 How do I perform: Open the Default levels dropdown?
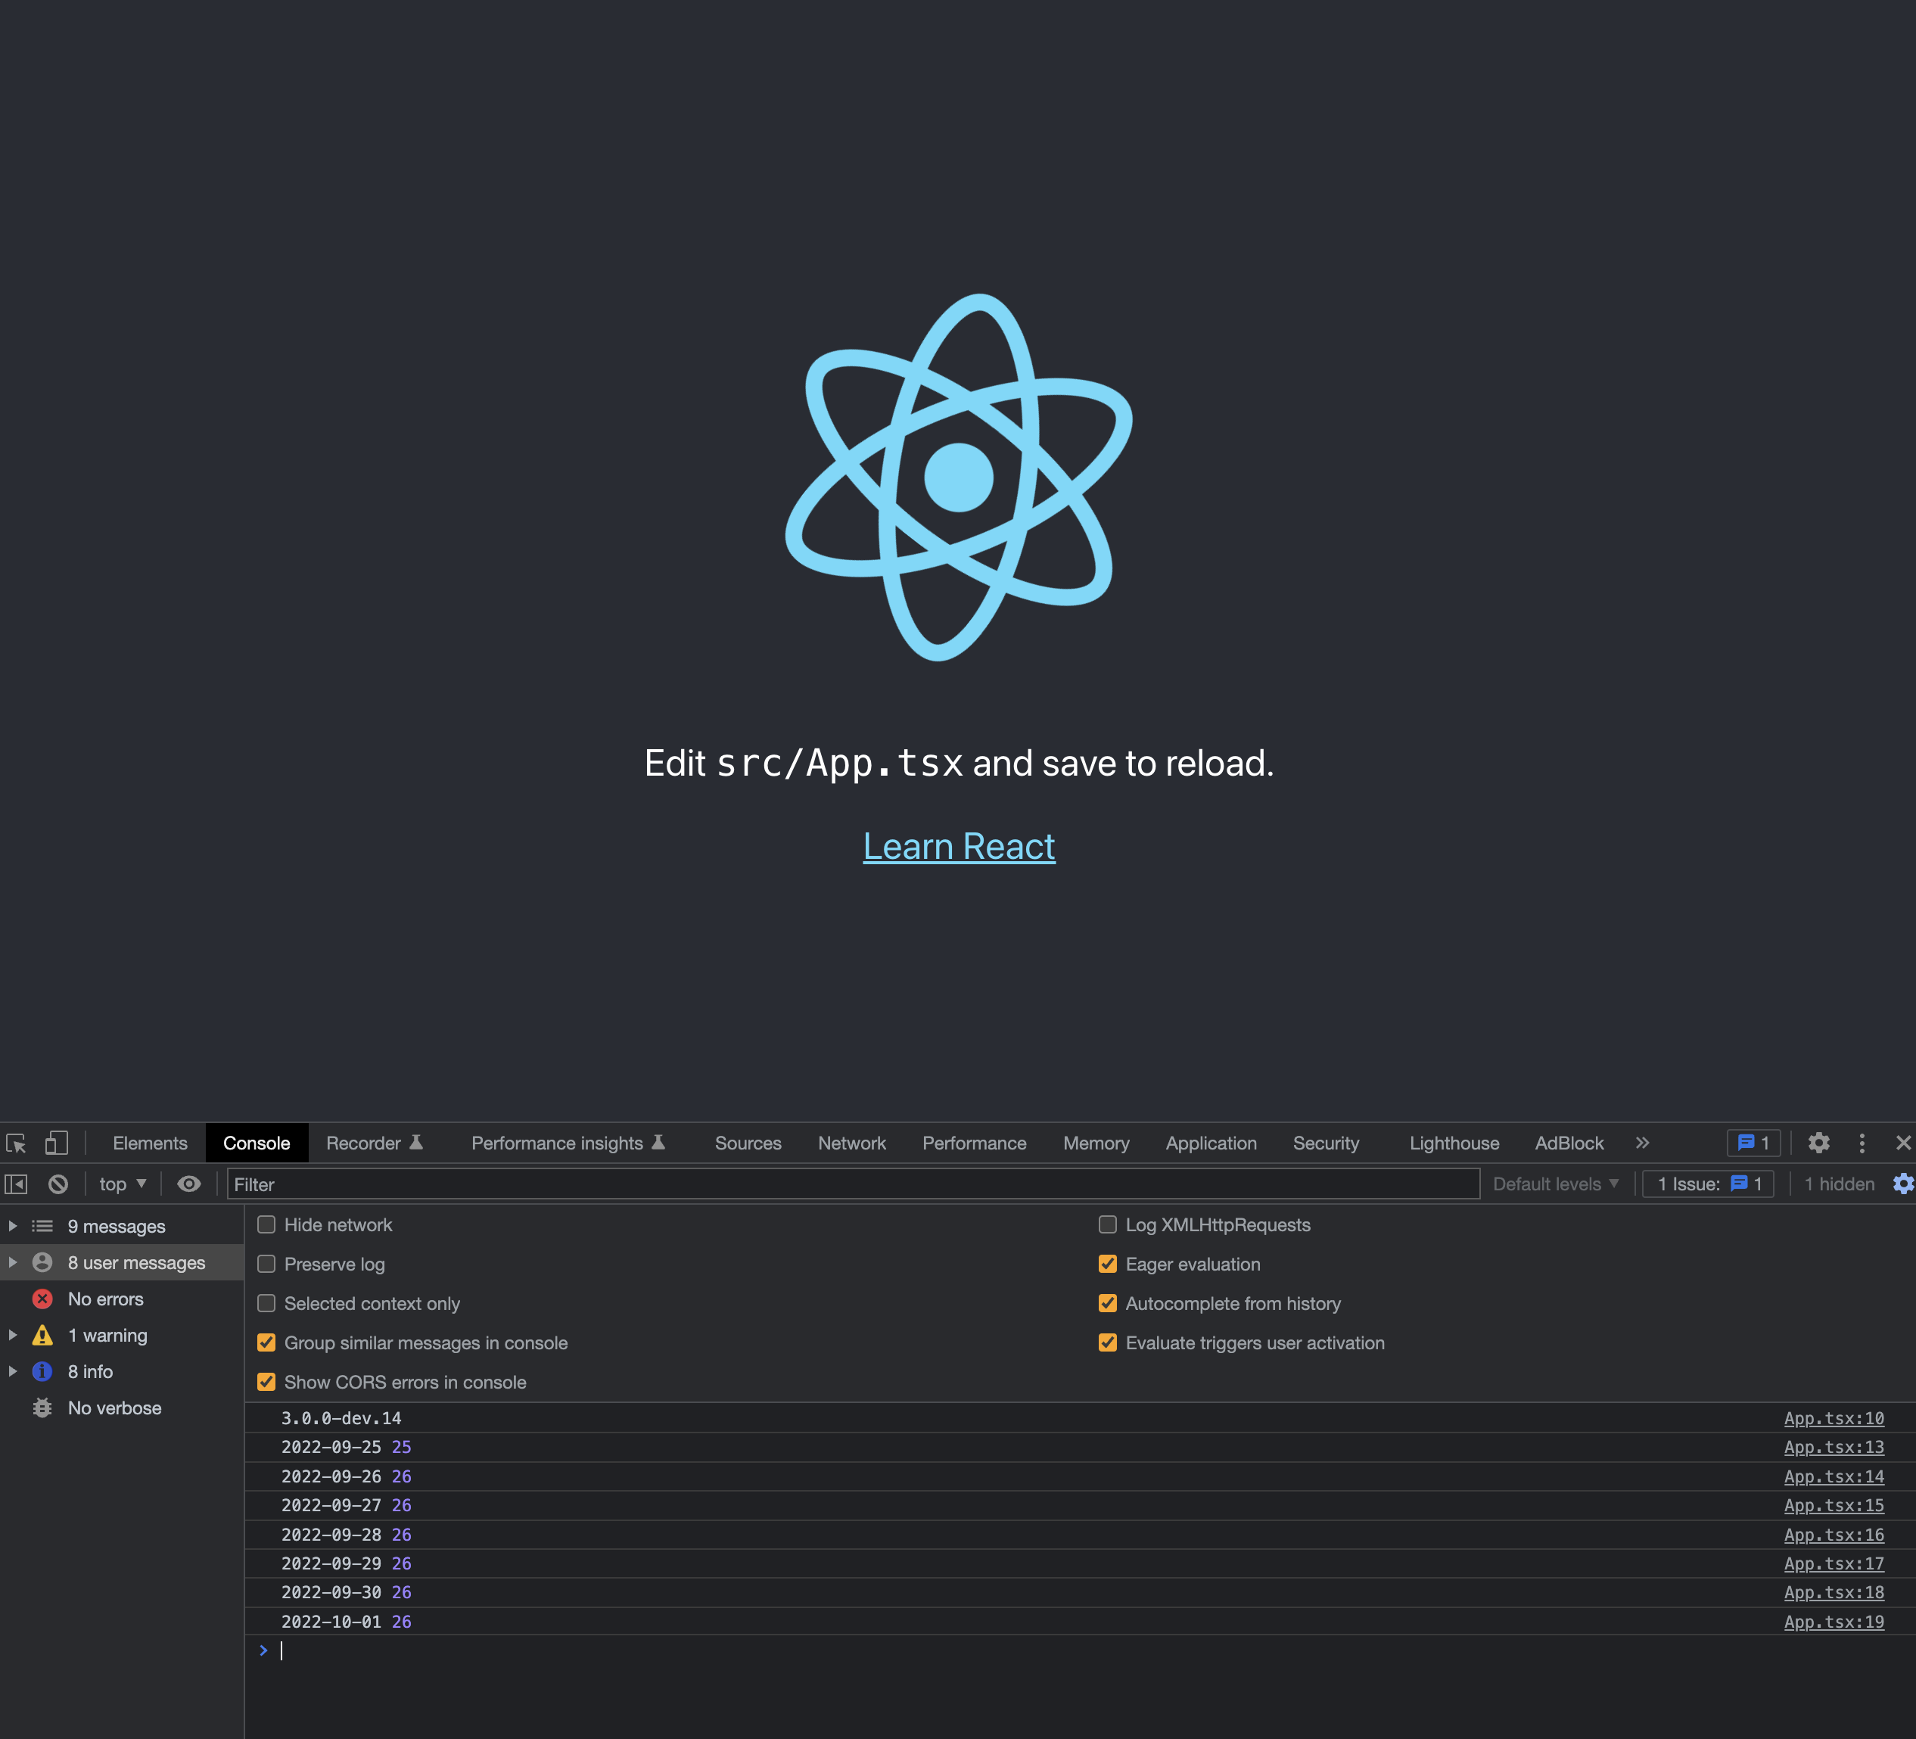tap(1555, 1184)
